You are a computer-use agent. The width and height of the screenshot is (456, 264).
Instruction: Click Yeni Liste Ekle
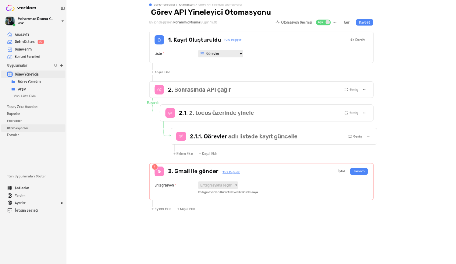(23, 96)
